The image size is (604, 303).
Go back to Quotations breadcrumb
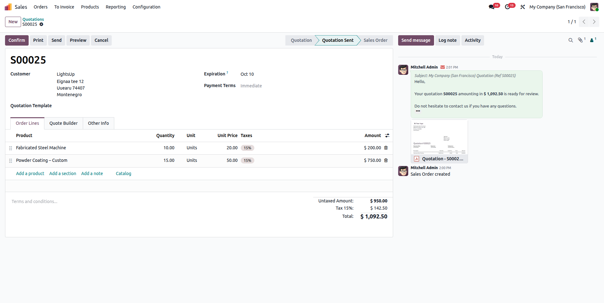tap(33, 19)
